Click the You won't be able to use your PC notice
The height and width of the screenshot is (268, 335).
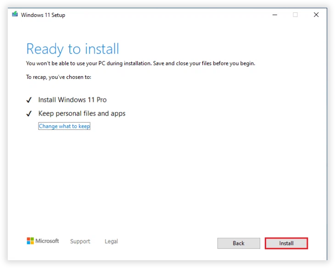(x=140, y=63)
